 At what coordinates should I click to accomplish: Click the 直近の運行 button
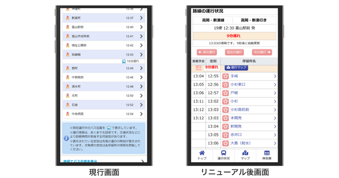pos(234,52)
